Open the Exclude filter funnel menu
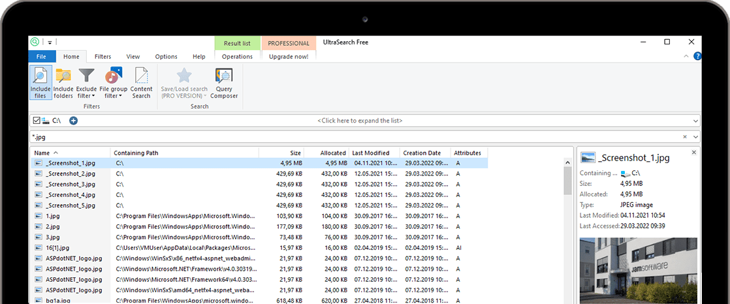 pos(87,83)
